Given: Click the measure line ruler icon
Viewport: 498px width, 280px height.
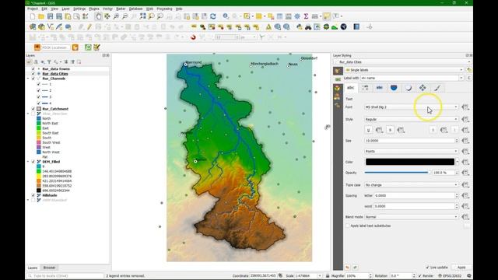Looking at the screenshot, I should [x=314, y=16].
